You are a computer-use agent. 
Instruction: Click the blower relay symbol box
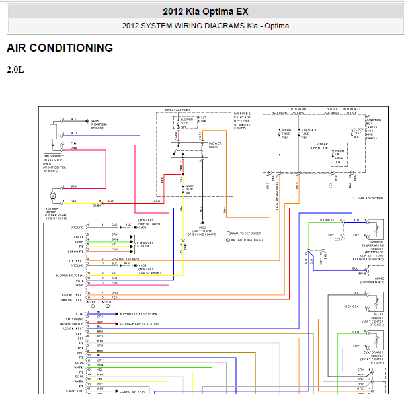point(189,150)
